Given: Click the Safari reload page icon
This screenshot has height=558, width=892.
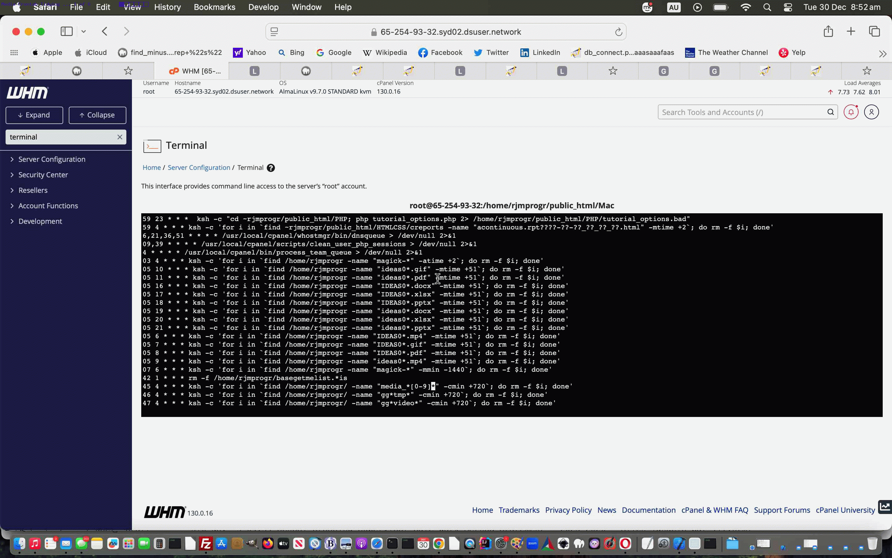Looking at the screenshot, I should (x=619, y=32).
